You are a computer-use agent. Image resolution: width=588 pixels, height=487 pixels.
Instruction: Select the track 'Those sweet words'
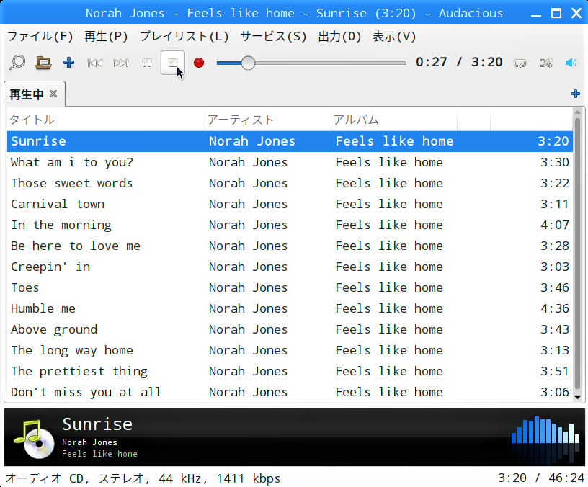point(290,183)
